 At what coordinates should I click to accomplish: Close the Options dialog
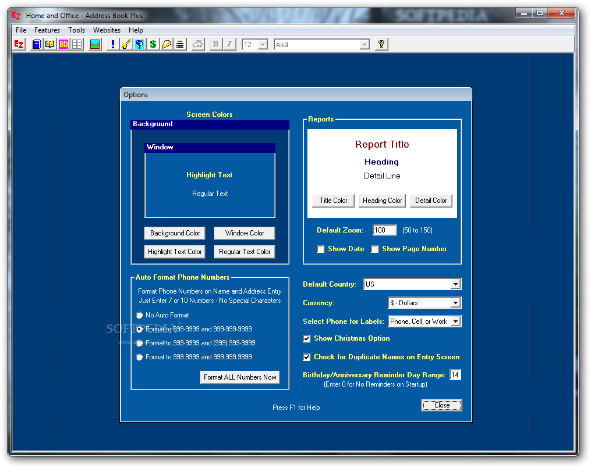pos(442,405)
